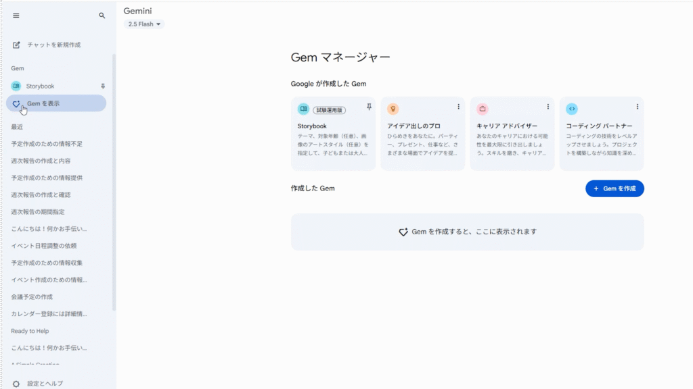This screenshot has width=693, height=389.
Task: Click the Gem を作成 button
Action: tap(614, 188)
